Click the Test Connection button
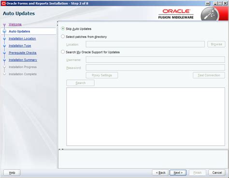Viewport: 229px width, 178px height. coord(209,75)
